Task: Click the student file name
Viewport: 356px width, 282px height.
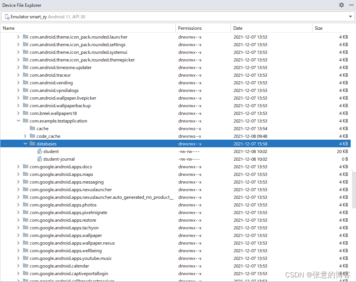Action: click(51, 151)
